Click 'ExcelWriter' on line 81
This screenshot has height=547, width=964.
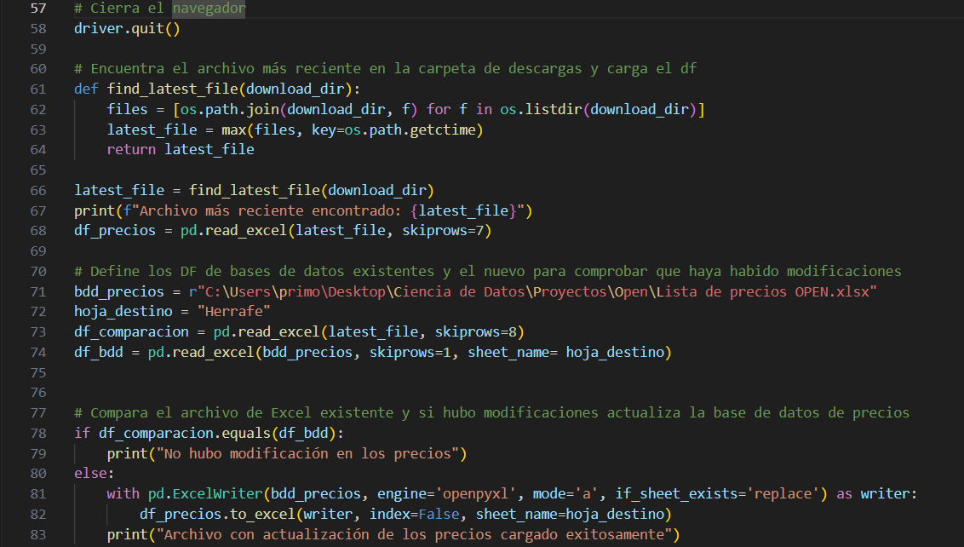(x=218, y=494)
